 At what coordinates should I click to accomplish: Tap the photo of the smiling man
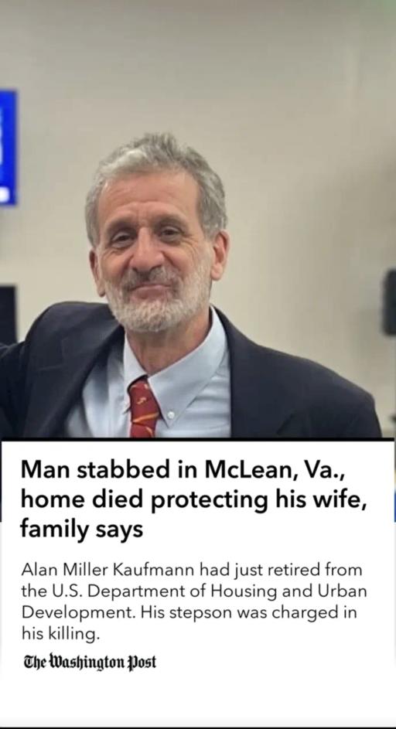198,219
